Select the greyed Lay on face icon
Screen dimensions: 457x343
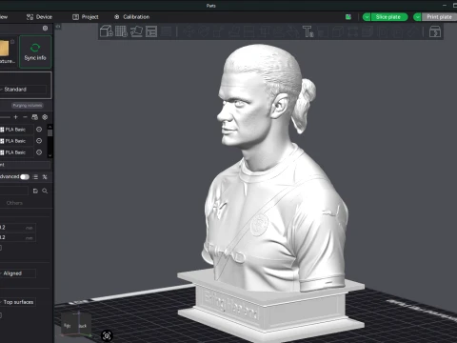coord(234,31)
